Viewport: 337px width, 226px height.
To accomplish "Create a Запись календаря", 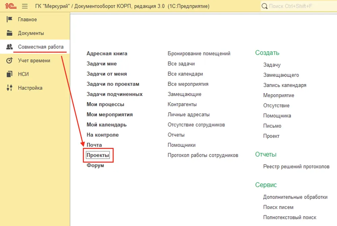I will pos(285,85).
